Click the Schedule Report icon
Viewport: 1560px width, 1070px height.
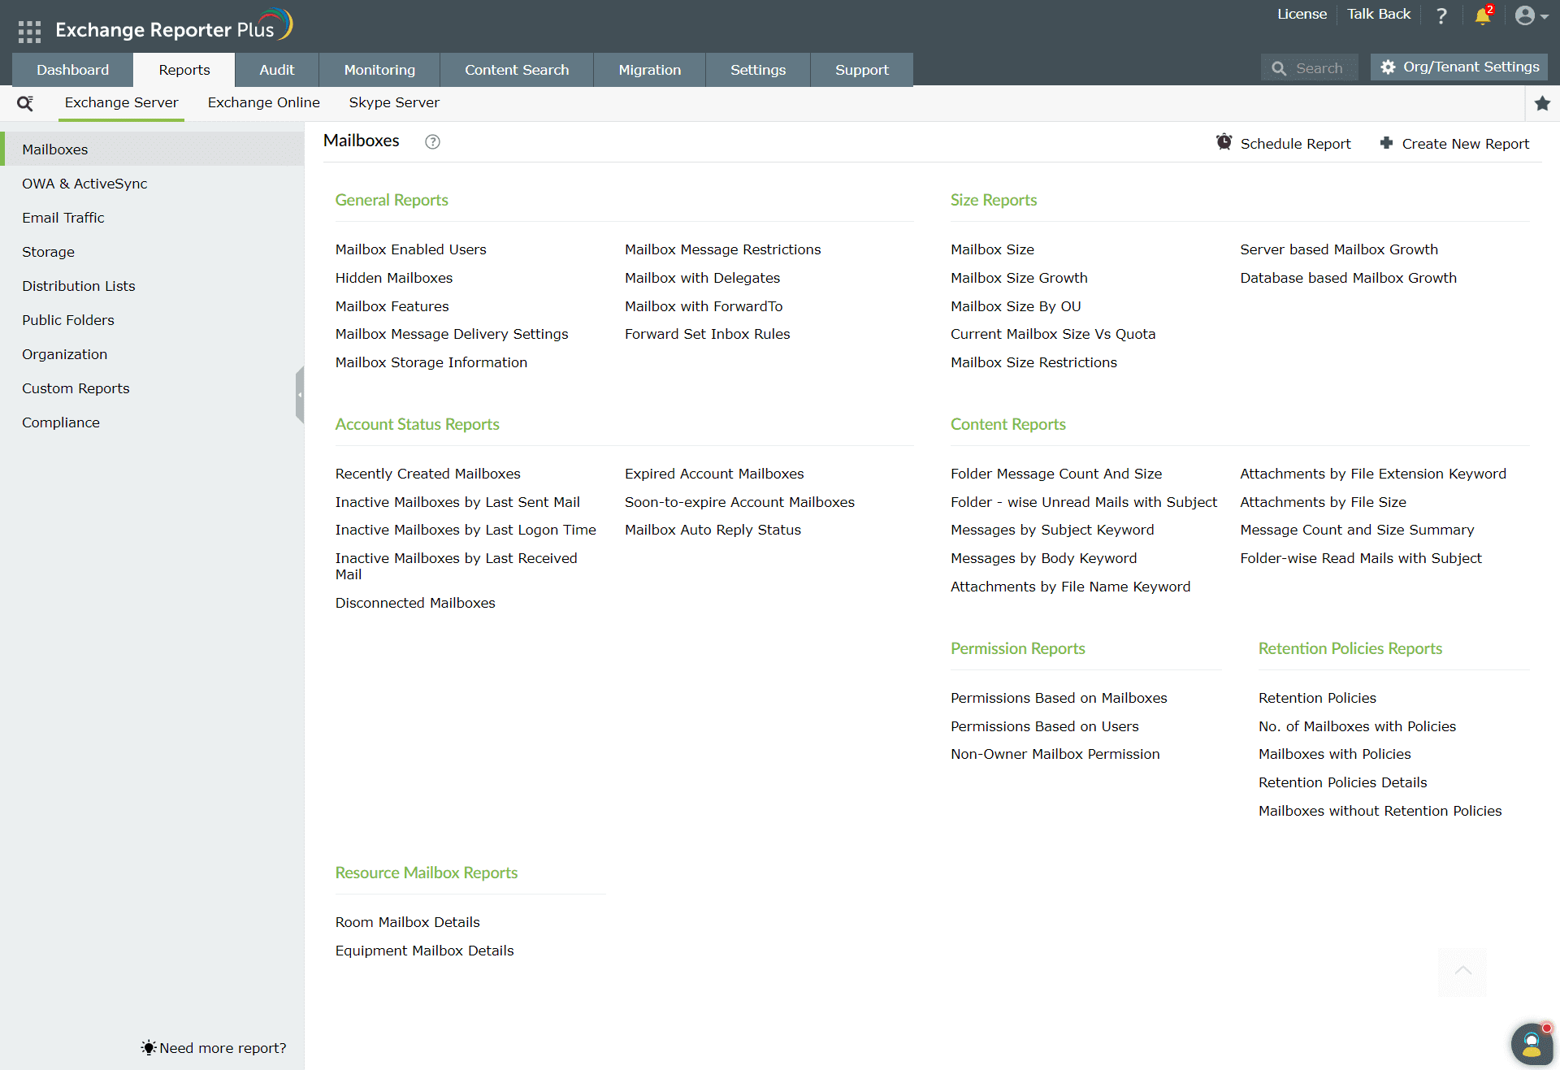tap(1224, 141)
